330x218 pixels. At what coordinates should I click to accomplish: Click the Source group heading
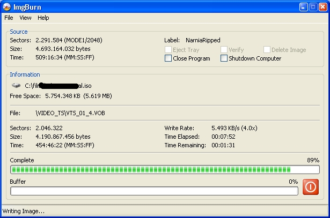(19, 32)
